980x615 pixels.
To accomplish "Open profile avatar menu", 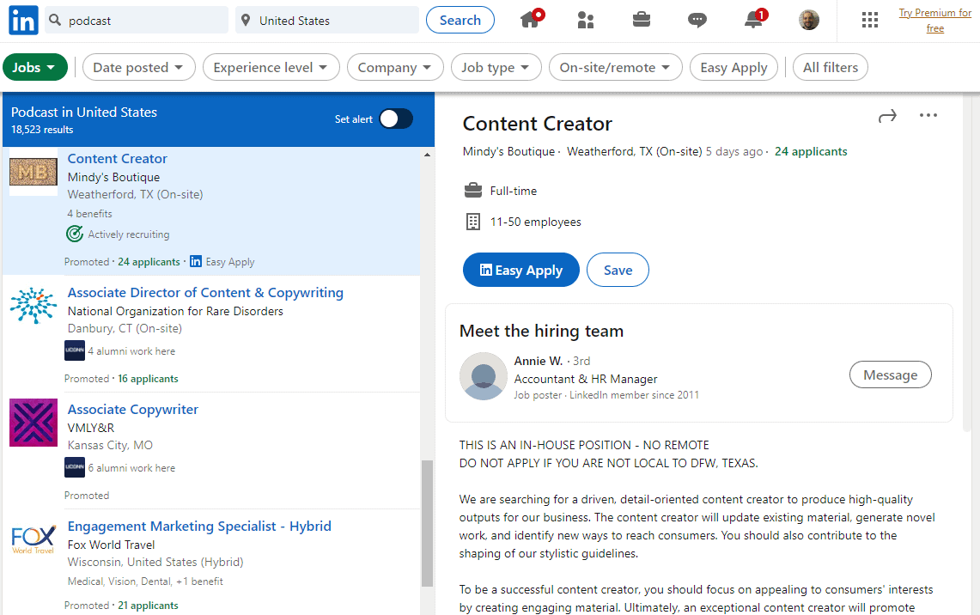I will [809, 20].
